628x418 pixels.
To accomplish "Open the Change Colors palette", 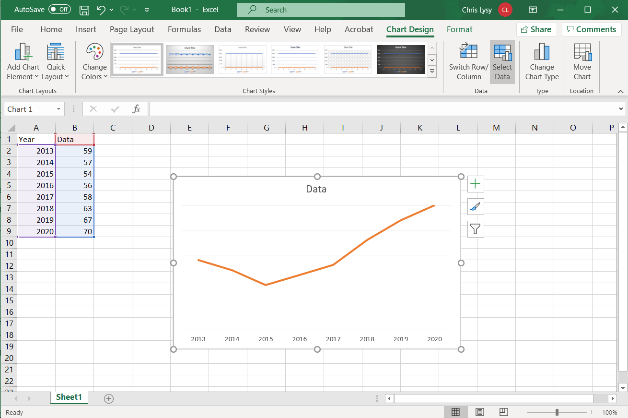I will (x=94, y=61).
